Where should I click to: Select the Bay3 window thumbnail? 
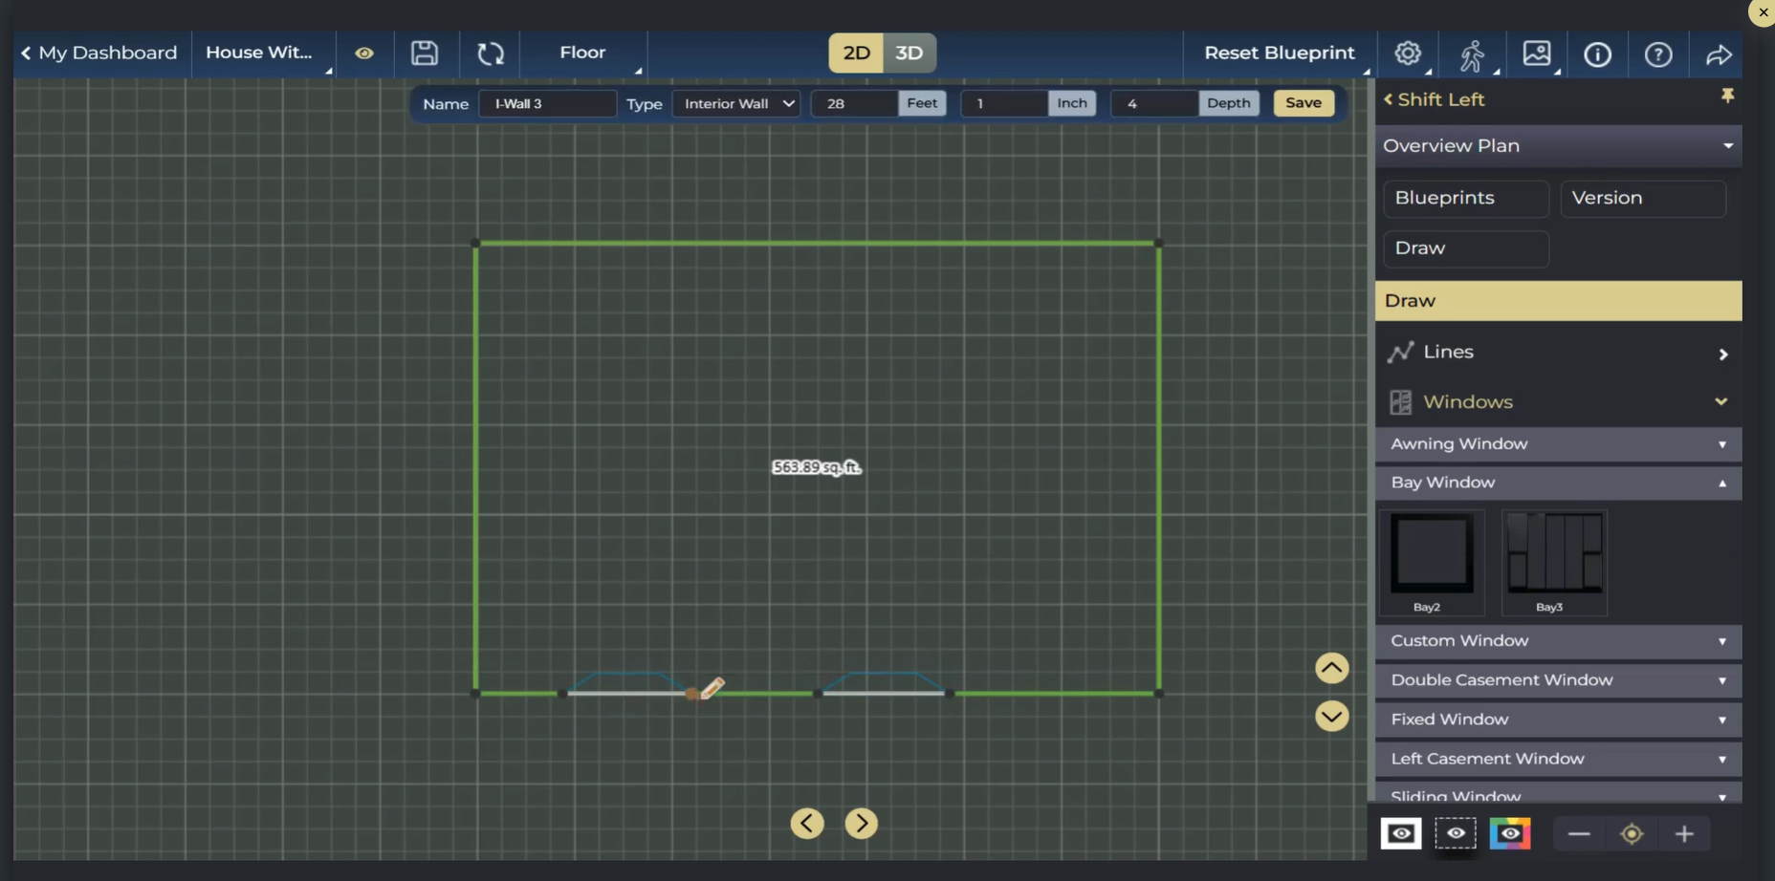tap(1554, 563)
